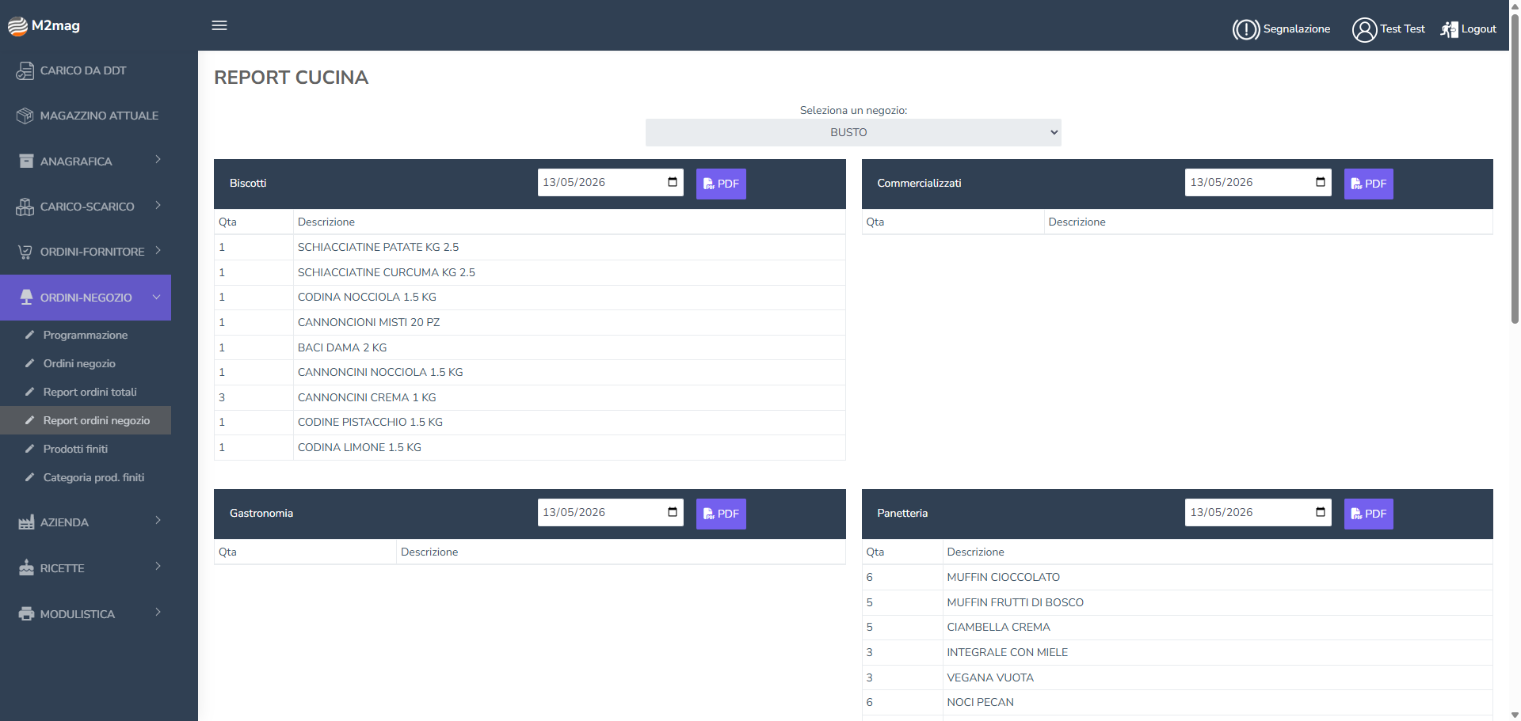Expand the Carico-Scarico submenu chevron

click(x=158, y=205)
